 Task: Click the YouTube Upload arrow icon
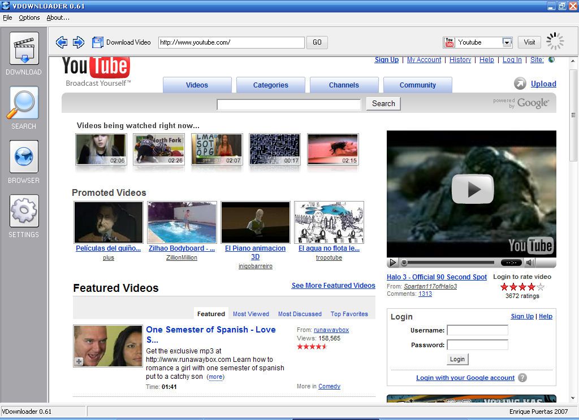tap(520, 84)
